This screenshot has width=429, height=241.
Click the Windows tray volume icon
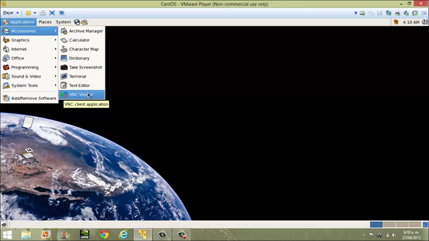click(x=394, y=235)
